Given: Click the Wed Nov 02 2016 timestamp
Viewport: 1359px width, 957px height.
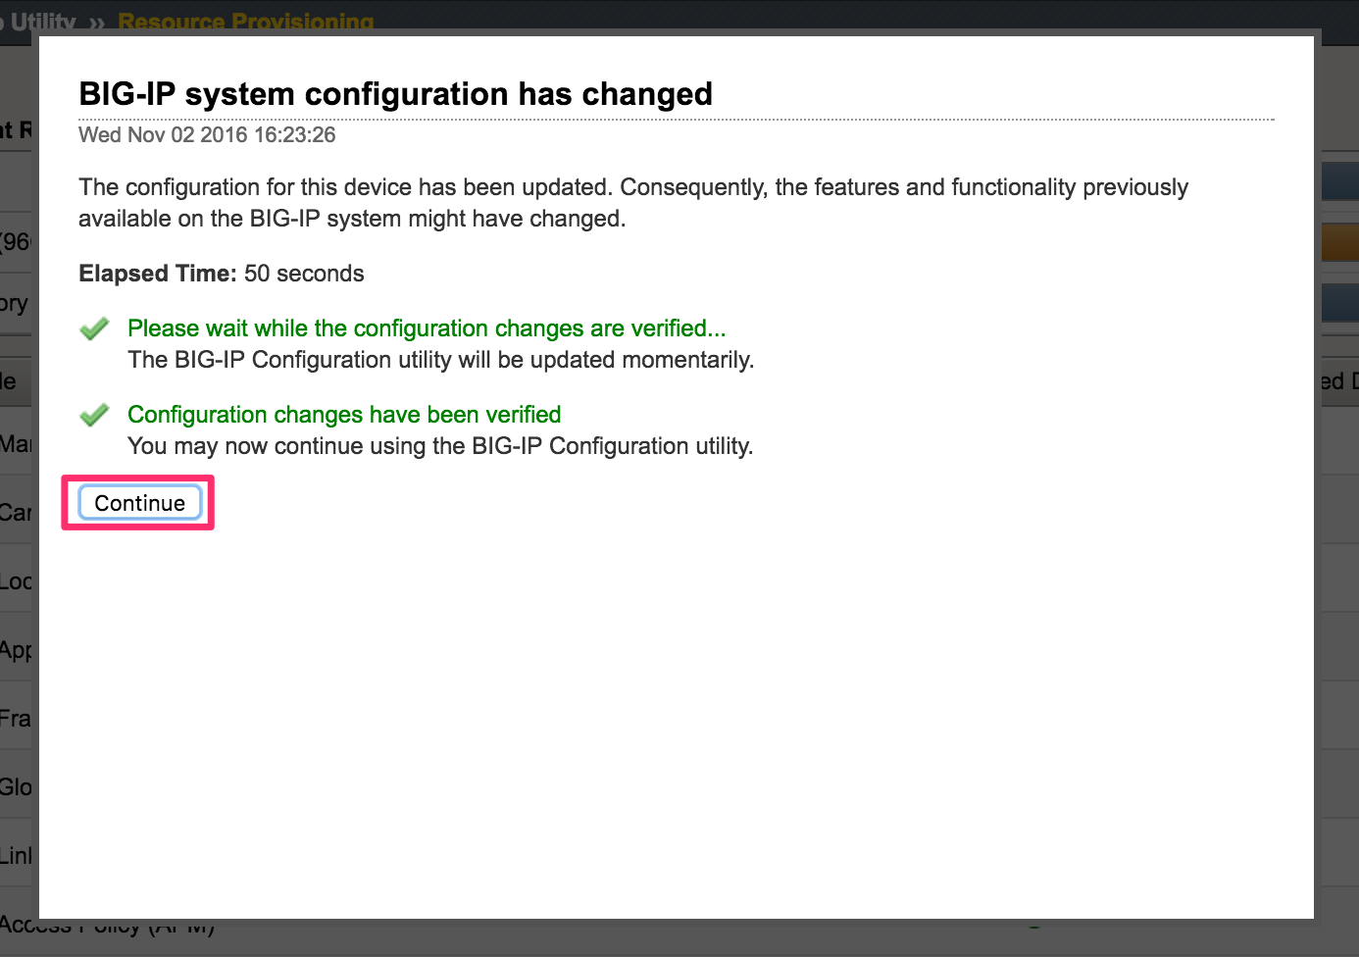Looking at the screenshot, I should pos(207,135).
